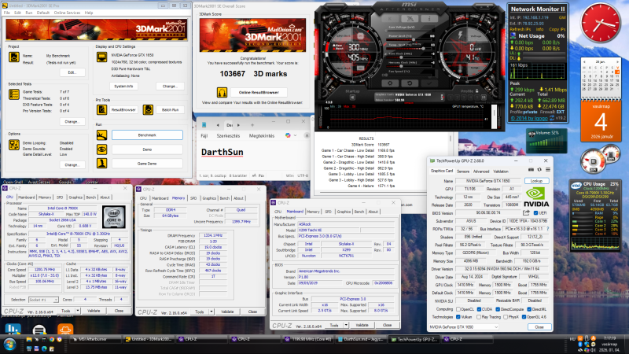
Task: Open the GPU-Z hamburger menu
Action: point(547,170)
